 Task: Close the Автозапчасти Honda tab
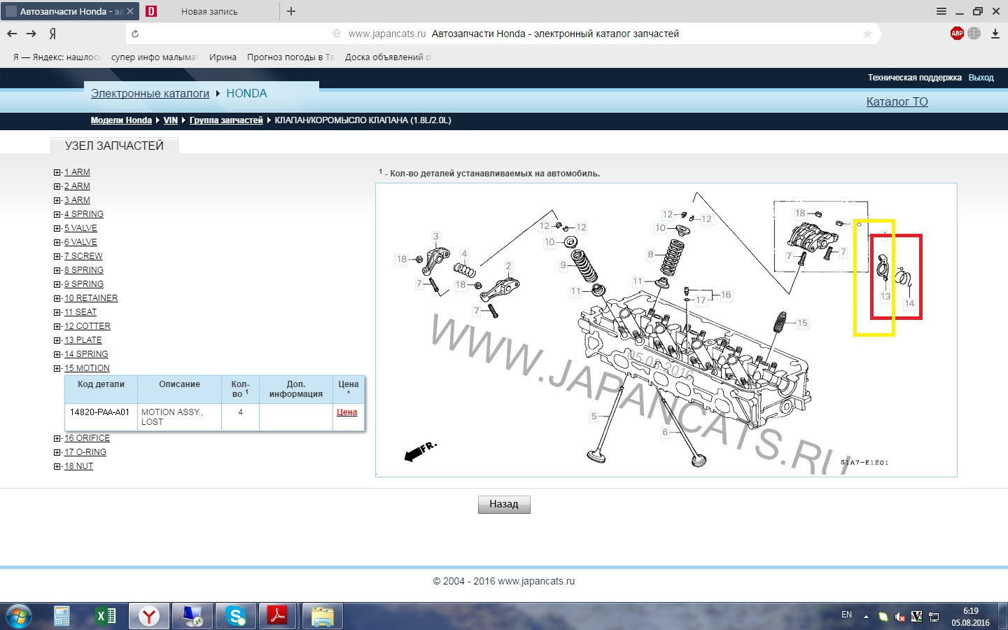coord(130,11)
